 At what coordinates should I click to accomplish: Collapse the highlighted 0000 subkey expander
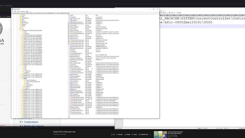click(x=22, y=79)
